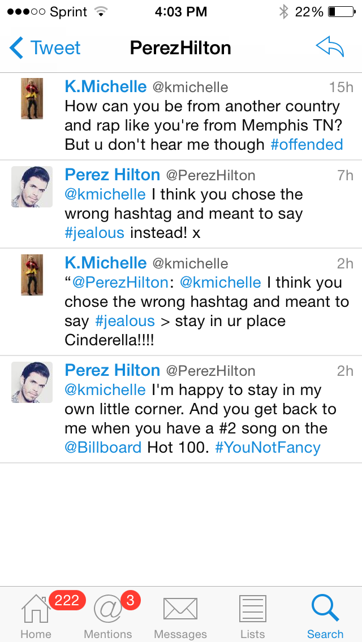Open the #YouNotFancy hashtag
Image resolution: width=362 pixels, height=642 pixels.
(268, 448)
